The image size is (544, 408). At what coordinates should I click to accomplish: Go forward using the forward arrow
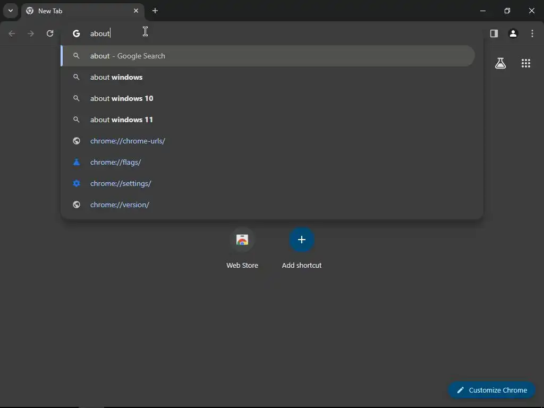(31, 33)
